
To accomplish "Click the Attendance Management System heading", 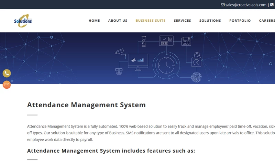I will [x=86, y=105].
